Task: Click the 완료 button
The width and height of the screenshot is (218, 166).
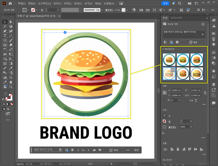Action: (x=136, y=150)
